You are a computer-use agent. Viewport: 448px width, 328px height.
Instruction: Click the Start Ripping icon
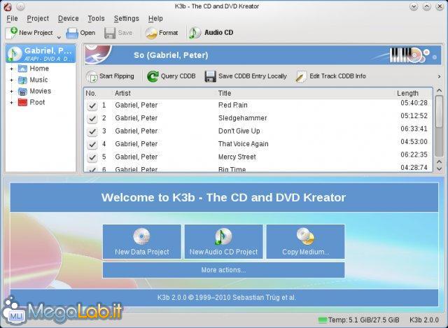click(x=92, y=76)
